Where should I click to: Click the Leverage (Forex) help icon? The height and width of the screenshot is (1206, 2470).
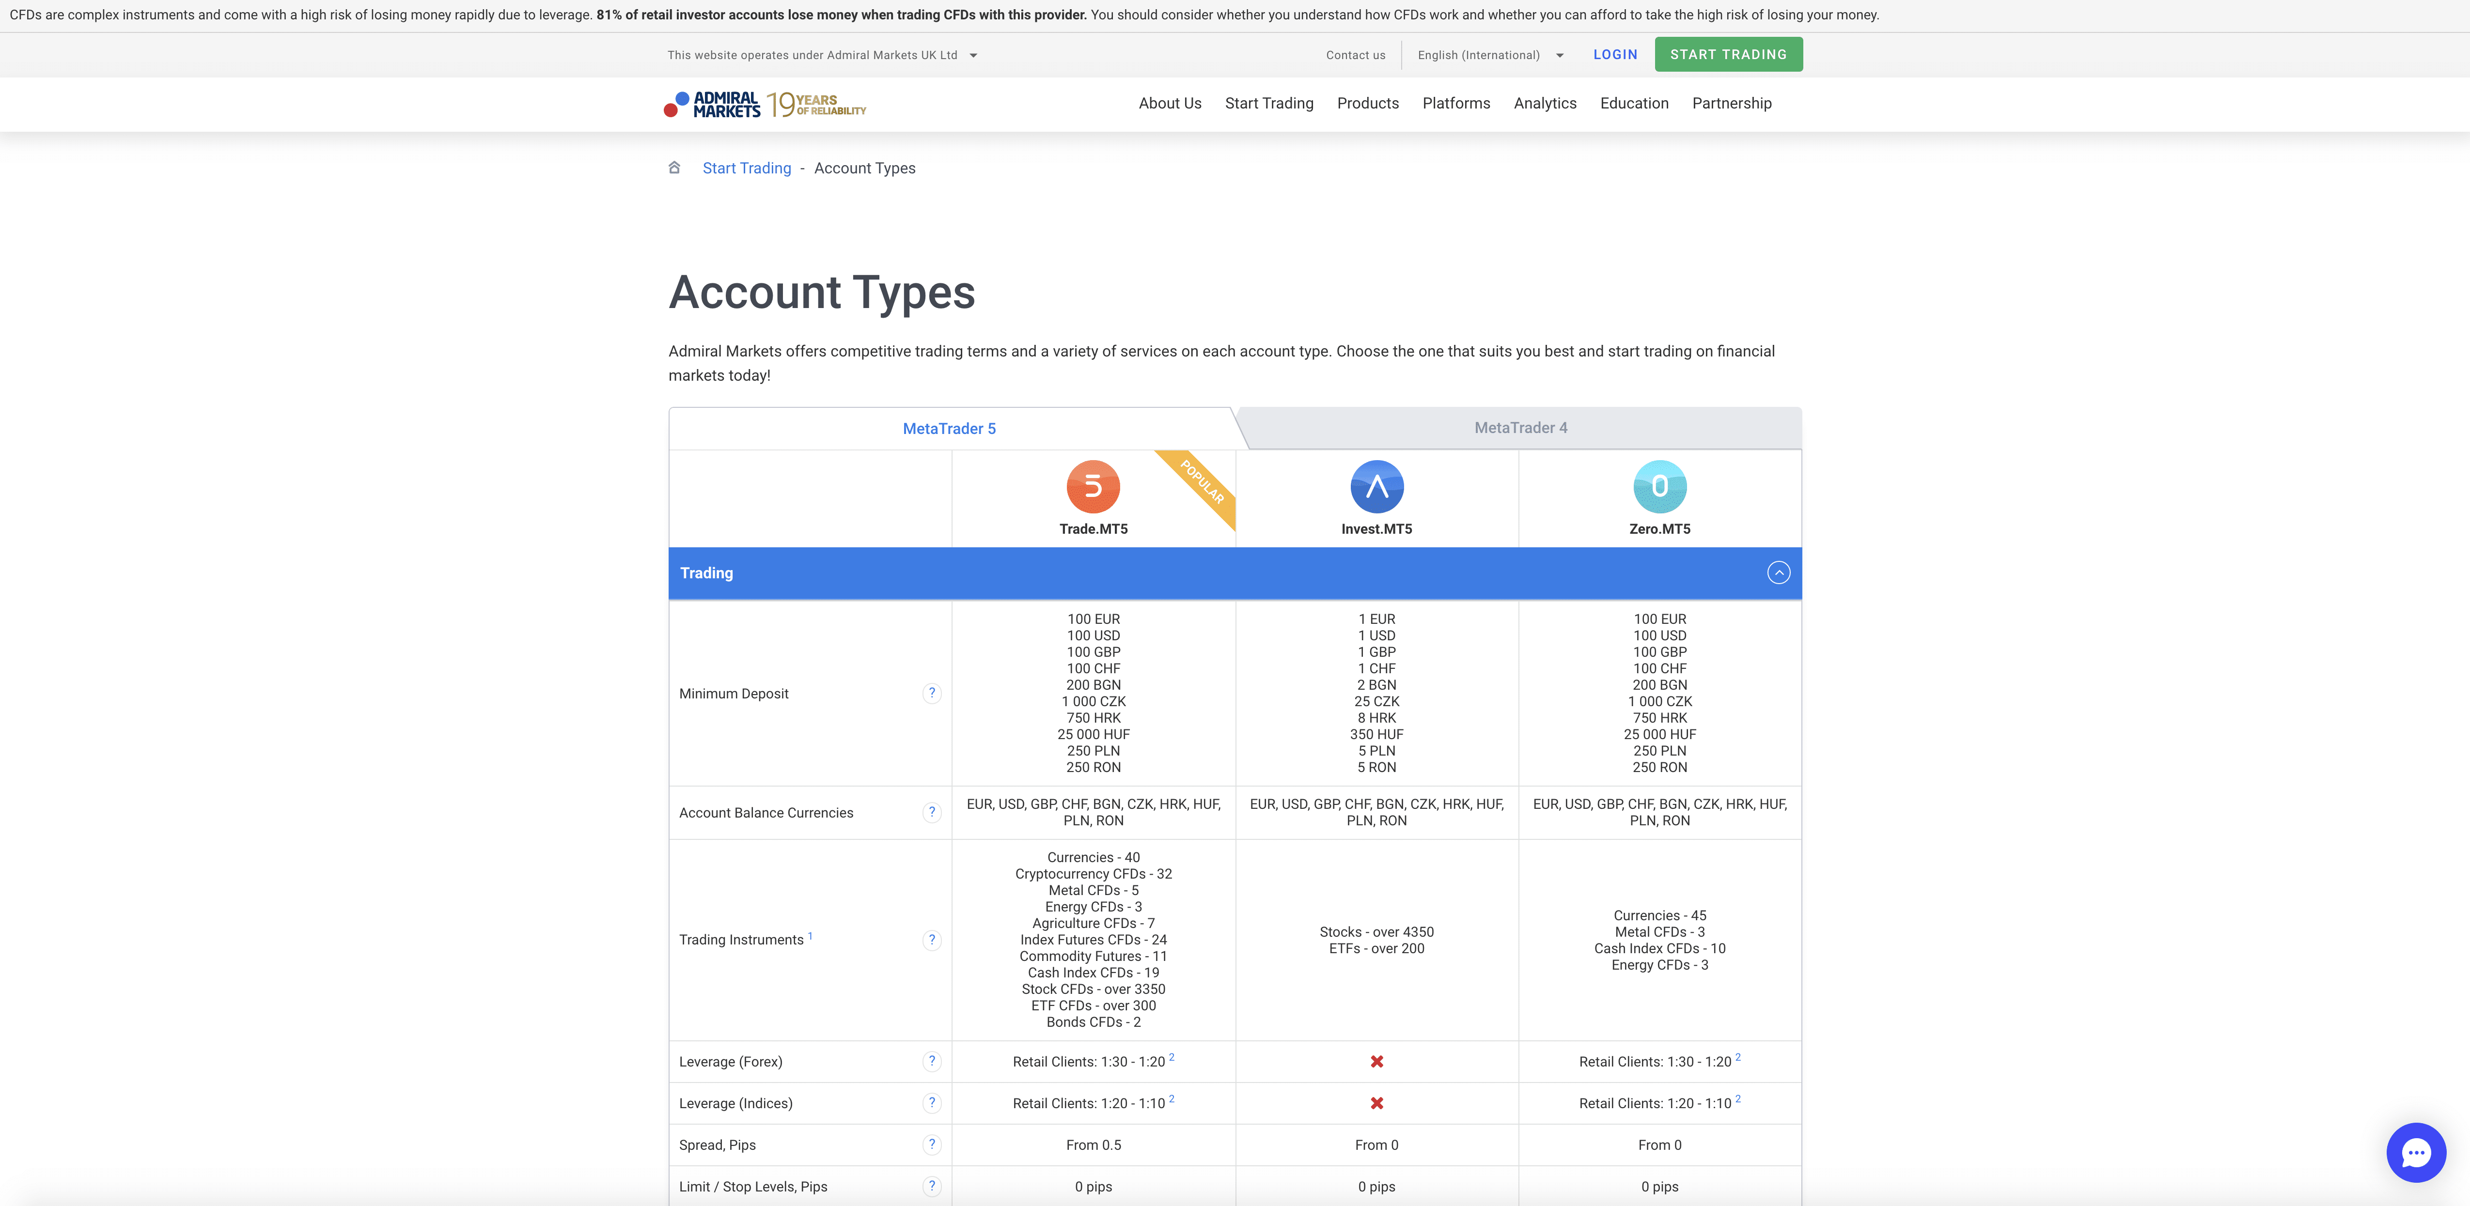point(931,1061)
